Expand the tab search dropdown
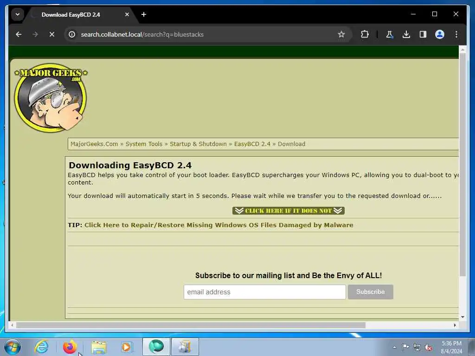The height and width of the screenshot is (356, 475). pyautogui.click(x=18, y=14)
